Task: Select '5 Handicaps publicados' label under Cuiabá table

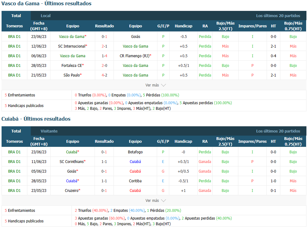Action: 24,221
